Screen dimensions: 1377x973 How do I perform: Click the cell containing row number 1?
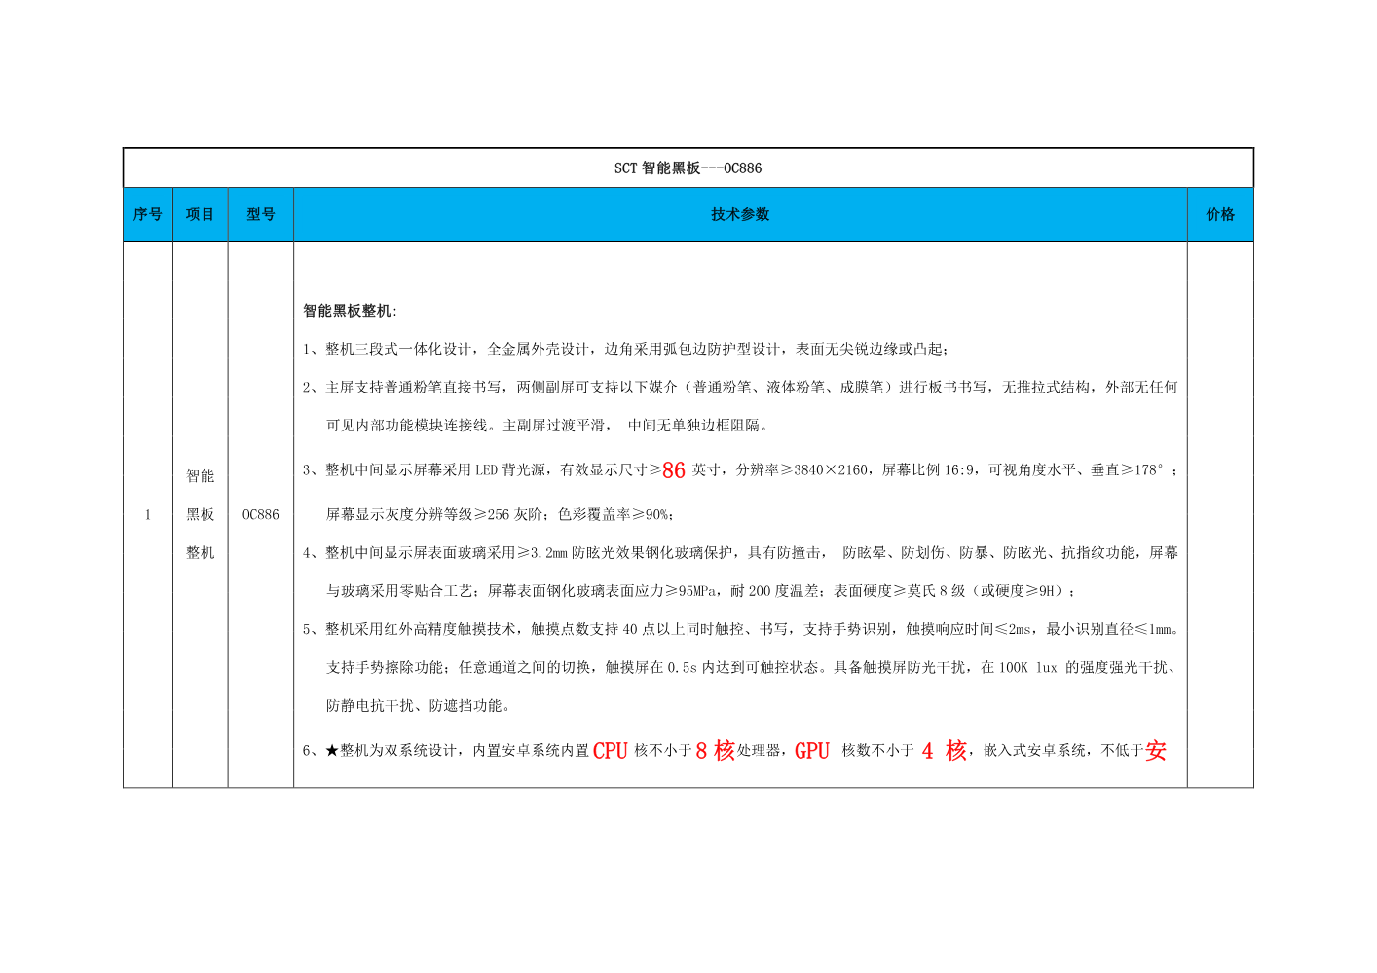pyautogui.click(x=147, y=514)
